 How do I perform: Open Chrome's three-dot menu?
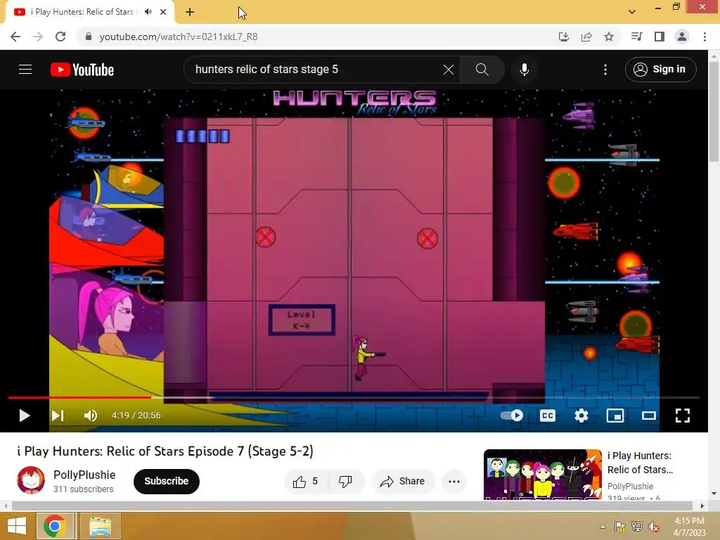(705, 37)
